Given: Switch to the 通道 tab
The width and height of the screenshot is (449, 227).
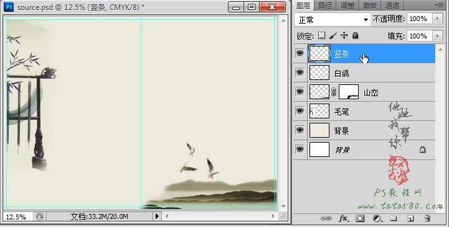Looking at the screenshot, I should coord(392,5).
